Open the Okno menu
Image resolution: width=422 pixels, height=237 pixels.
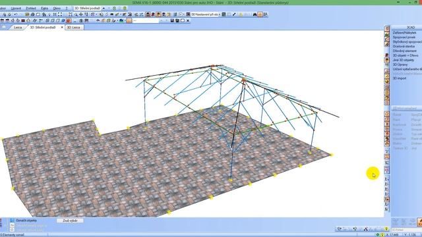coord(57,9)
